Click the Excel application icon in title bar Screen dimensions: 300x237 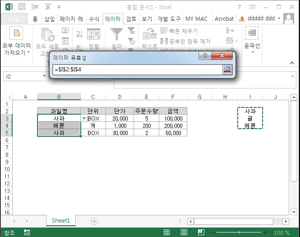9,7
